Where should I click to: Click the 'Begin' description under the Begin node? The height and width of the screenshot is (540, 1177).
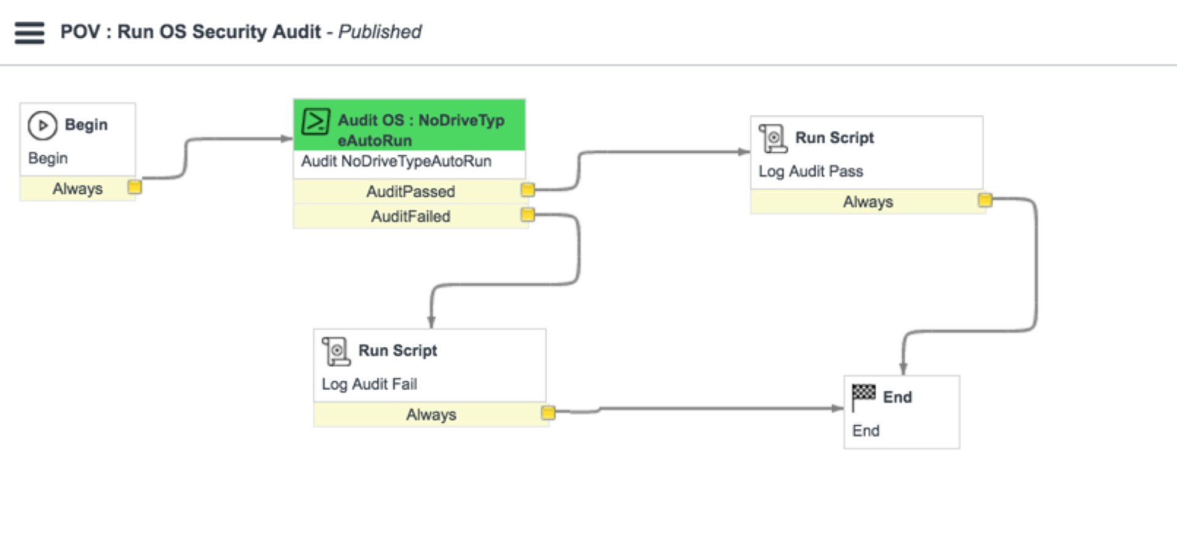point(48,159)
